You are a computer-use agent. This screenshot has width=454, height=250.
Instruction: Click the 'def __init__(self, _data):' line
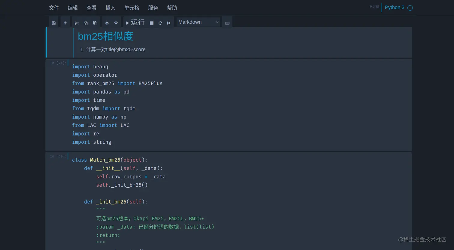pos(123,168)
